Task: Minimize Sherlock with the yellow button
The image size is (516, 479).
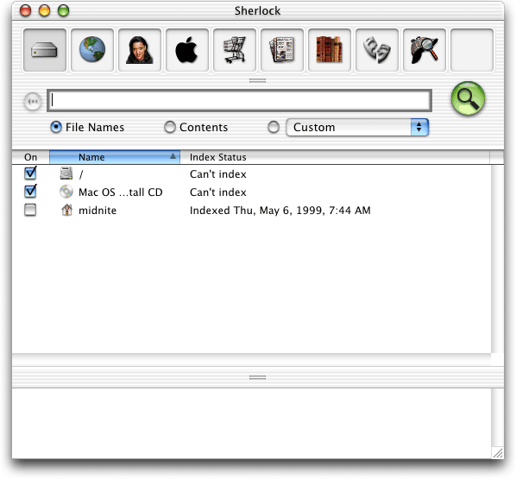Action: pos(44,10)
